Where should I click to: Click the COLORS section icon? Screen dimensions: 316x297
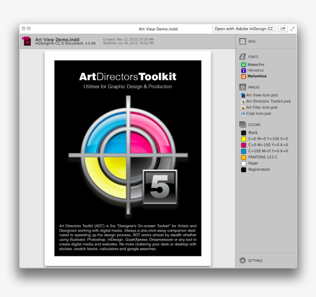pyautogui.click(x=243, y=124)
